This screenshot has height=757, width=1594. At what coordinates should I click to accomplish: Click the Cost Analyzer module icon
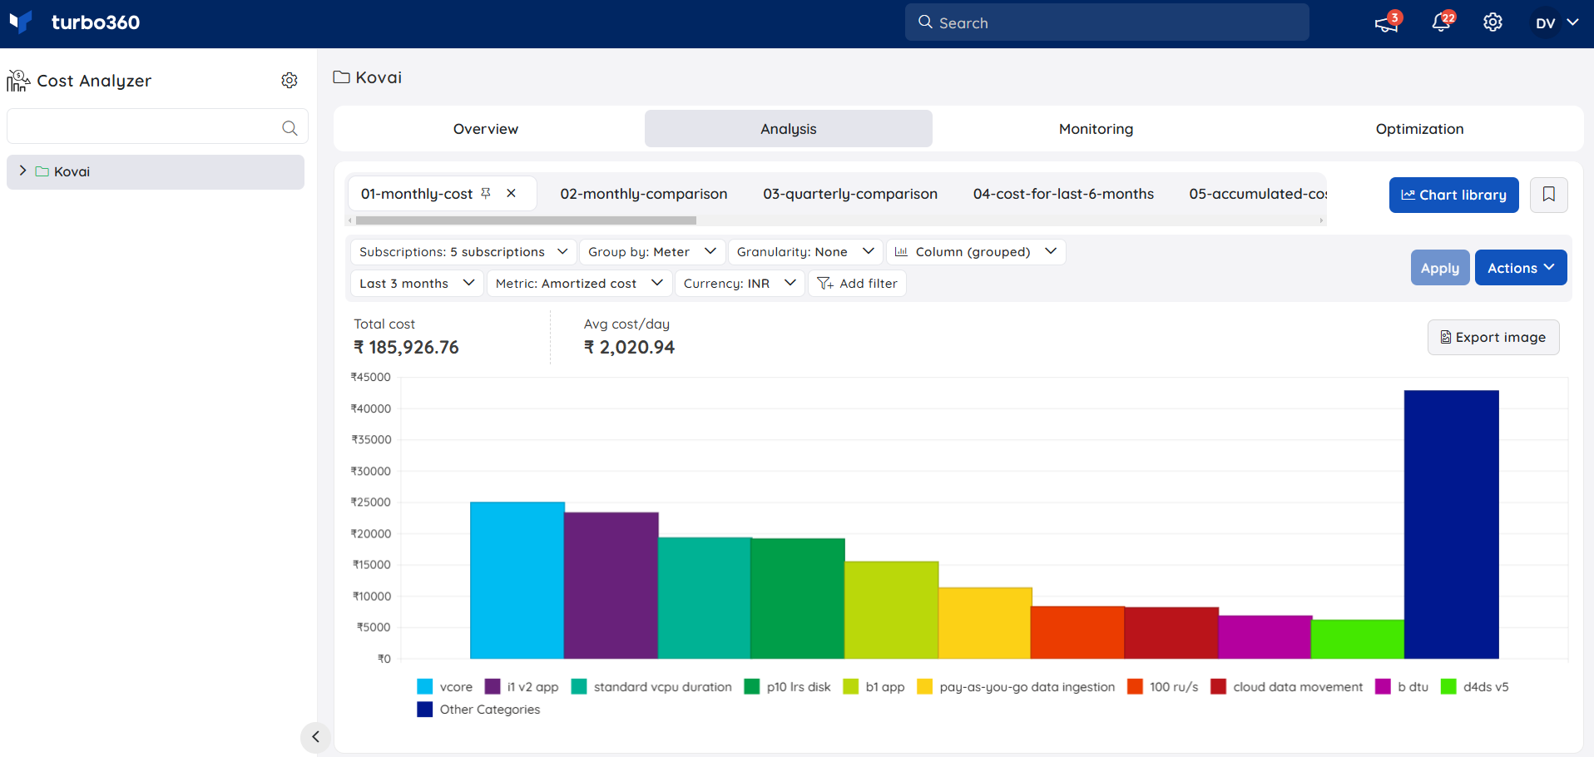click(x=18, y=81)
